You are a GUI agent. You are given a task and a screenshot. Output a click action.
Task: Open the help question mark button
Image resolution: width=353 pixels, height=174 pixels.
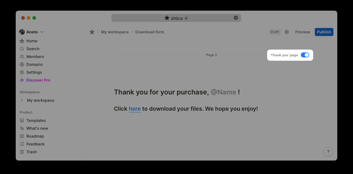click(328, 152)
